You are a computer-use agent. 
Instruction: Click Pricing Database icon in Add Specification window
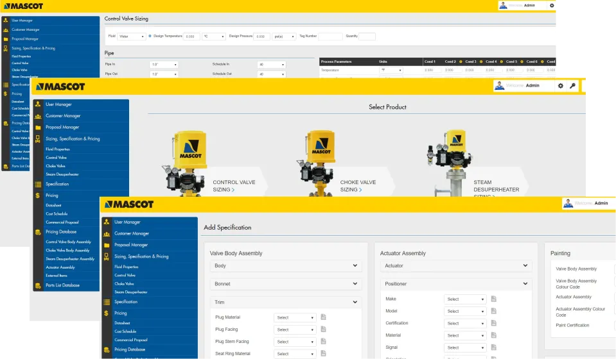107,349
